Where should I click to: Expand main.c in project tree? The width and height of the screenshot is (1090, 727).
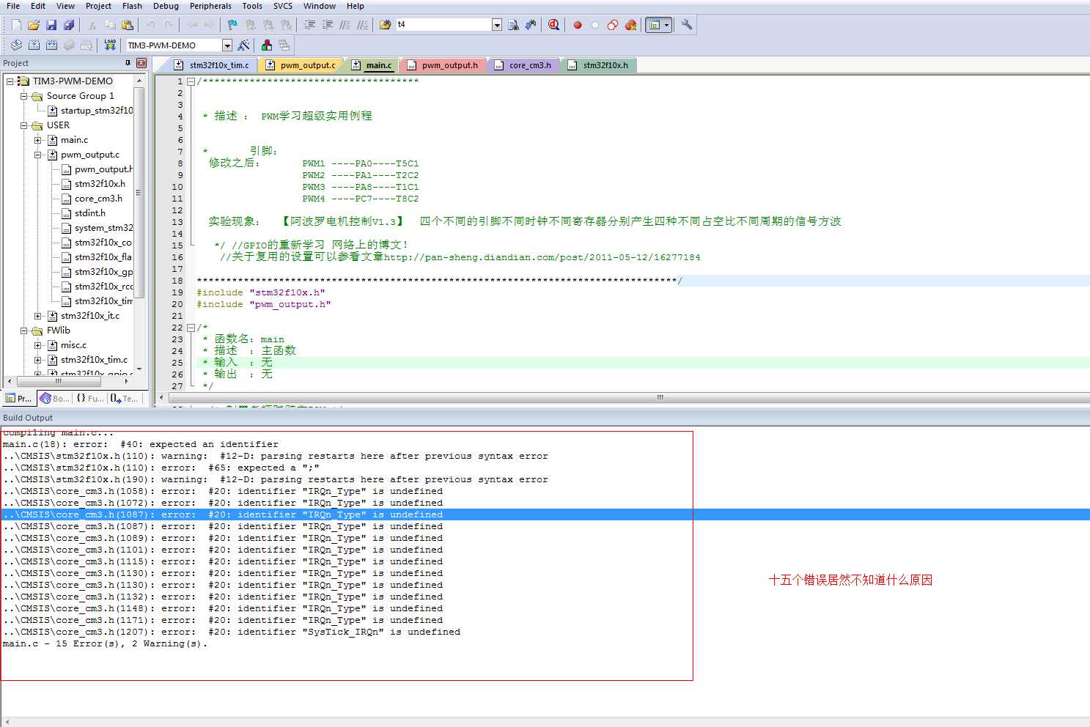38,140
